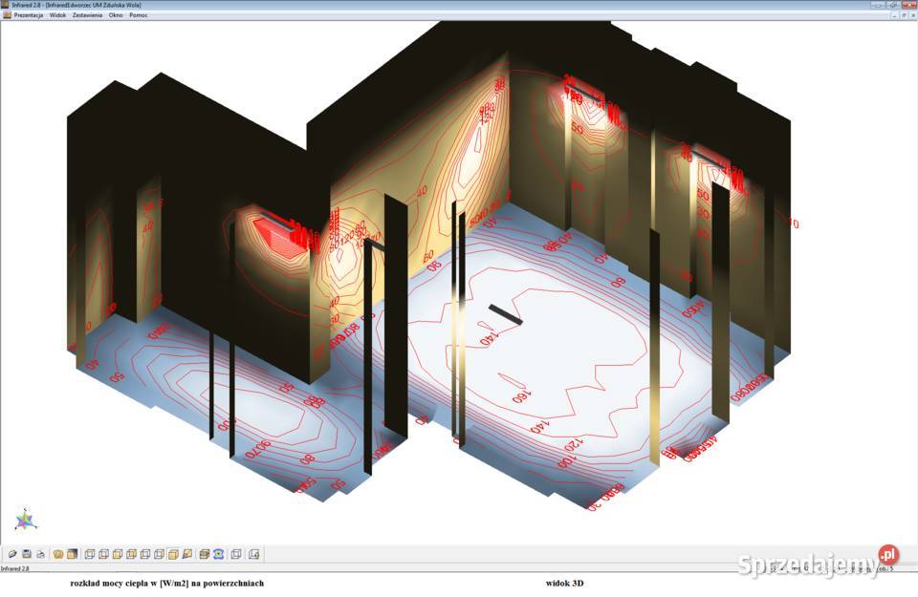Click the floppy disk save icon

coord(27,554)
